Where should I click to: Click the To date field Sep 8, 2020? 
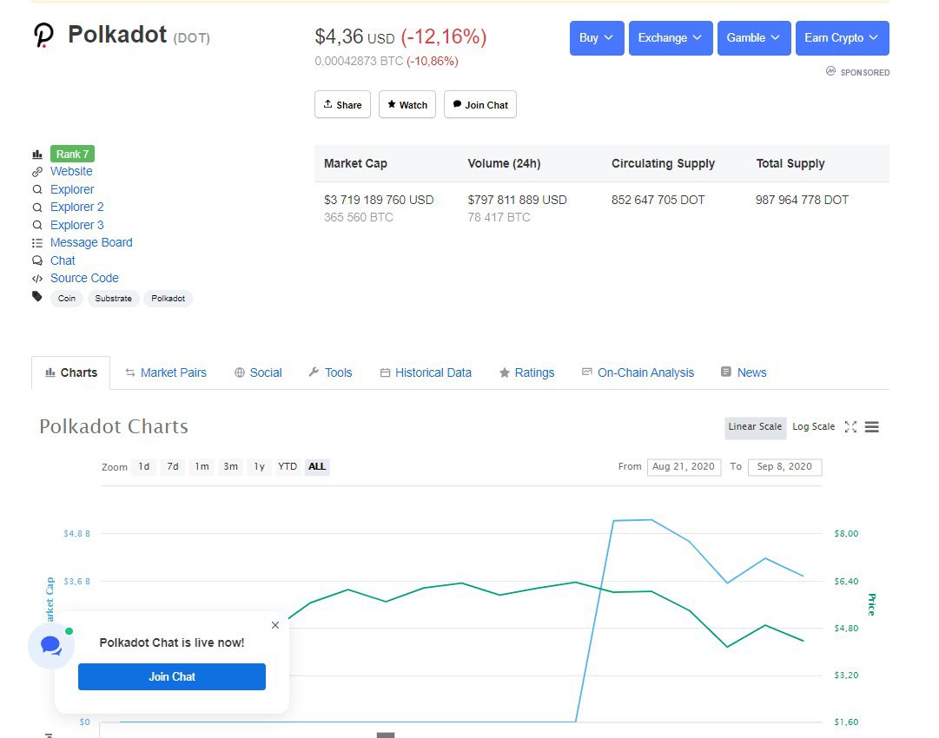[784, 467]
